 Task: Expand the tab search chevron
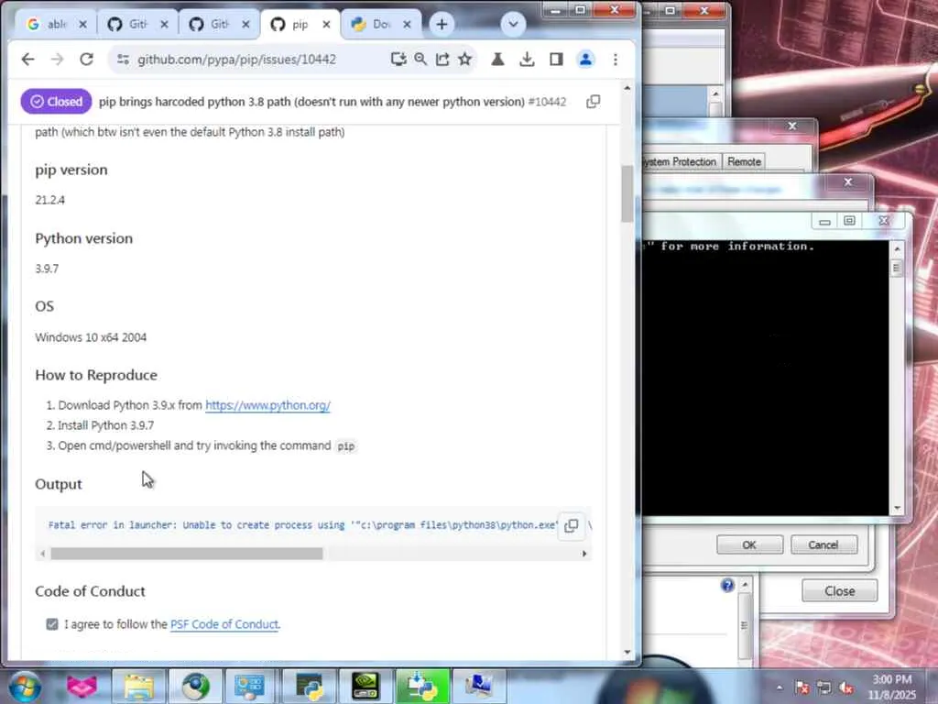(x=513, y=25)
